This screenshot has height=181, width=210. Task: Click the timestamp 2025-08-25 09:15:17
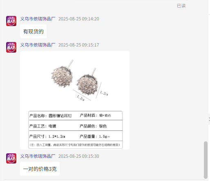(x=79, y=45)
